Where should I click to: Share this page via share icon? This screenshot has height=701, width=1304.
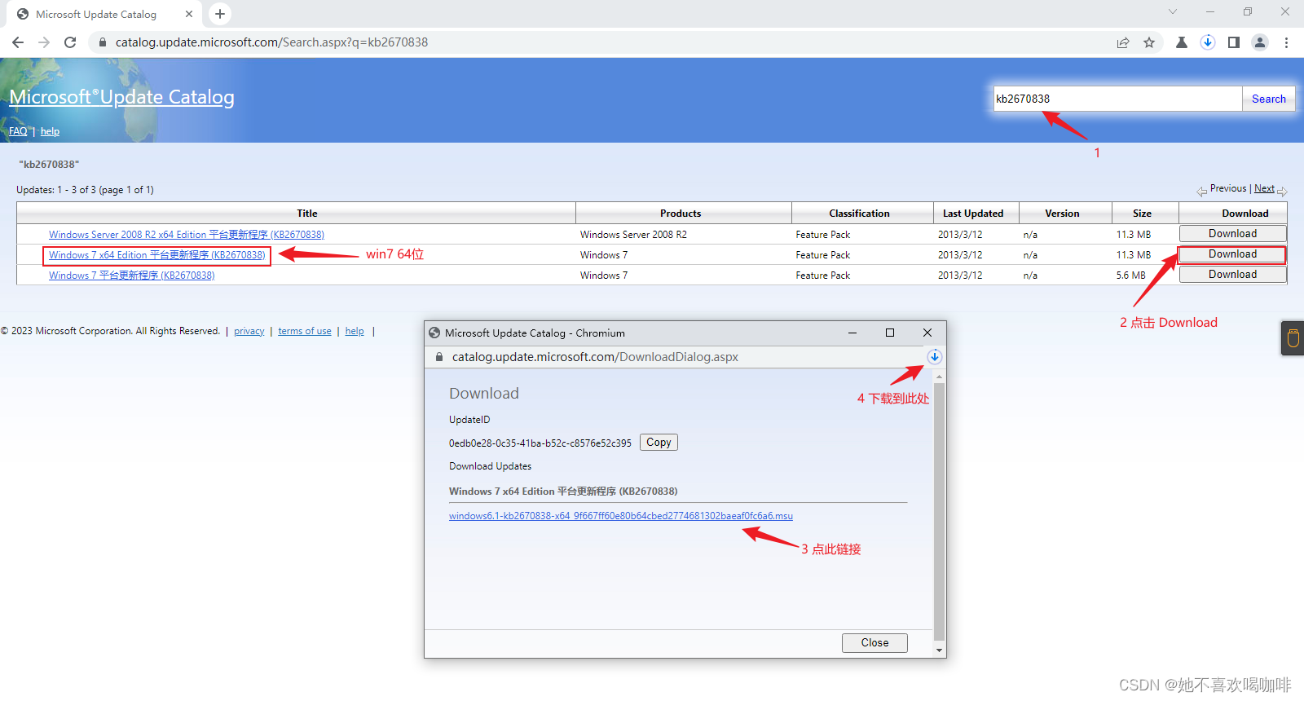[1123, 42]
